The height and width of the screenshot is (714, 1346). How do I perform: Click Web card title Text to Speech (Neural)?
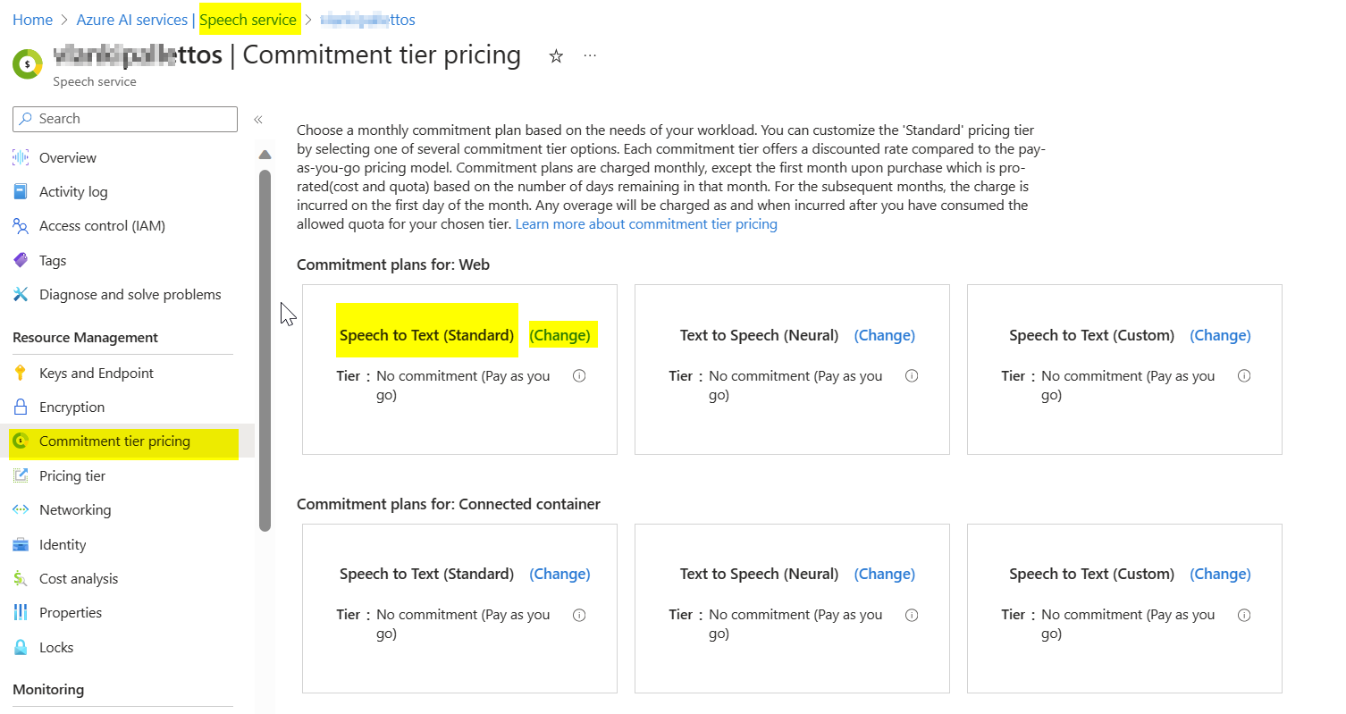[759, 335]
